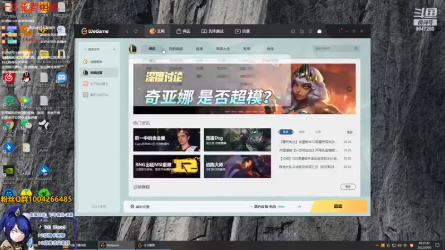Click the magnifier search icon

coord(356,48)
